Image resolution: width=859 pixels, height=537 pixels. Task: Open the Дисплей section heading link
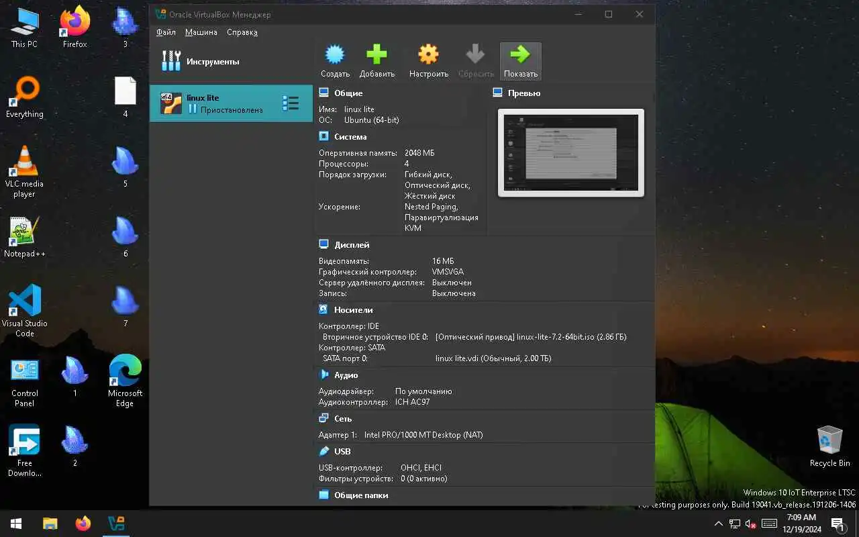352,245
